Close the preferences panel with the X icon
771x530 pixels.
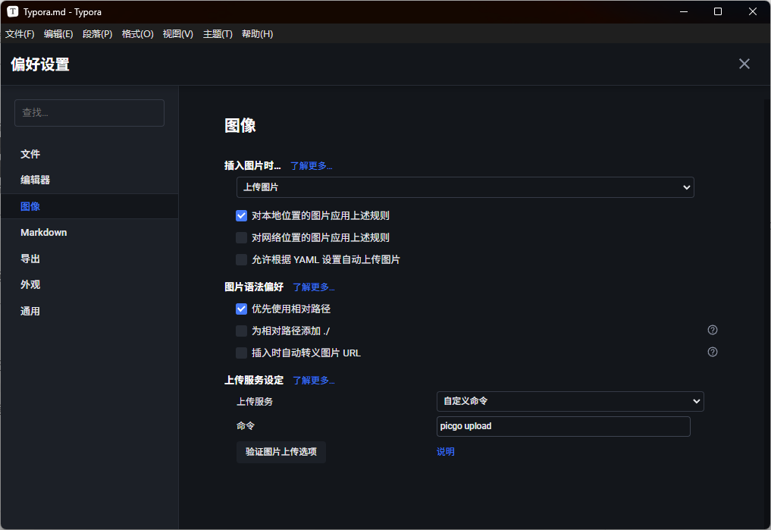point(744,64)
